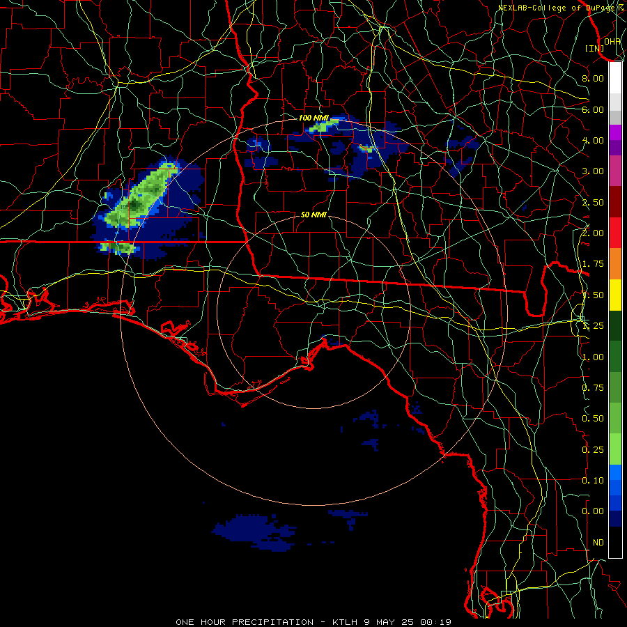Image resolution: width=627 pixels, height=627 pixels.
Task: Select the 3.00 legend value
Action: (593, 171)
